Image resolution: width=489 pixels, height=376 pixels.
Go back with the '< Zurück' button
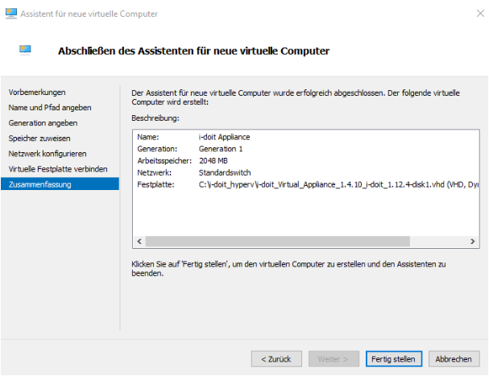tap(276, 358)
